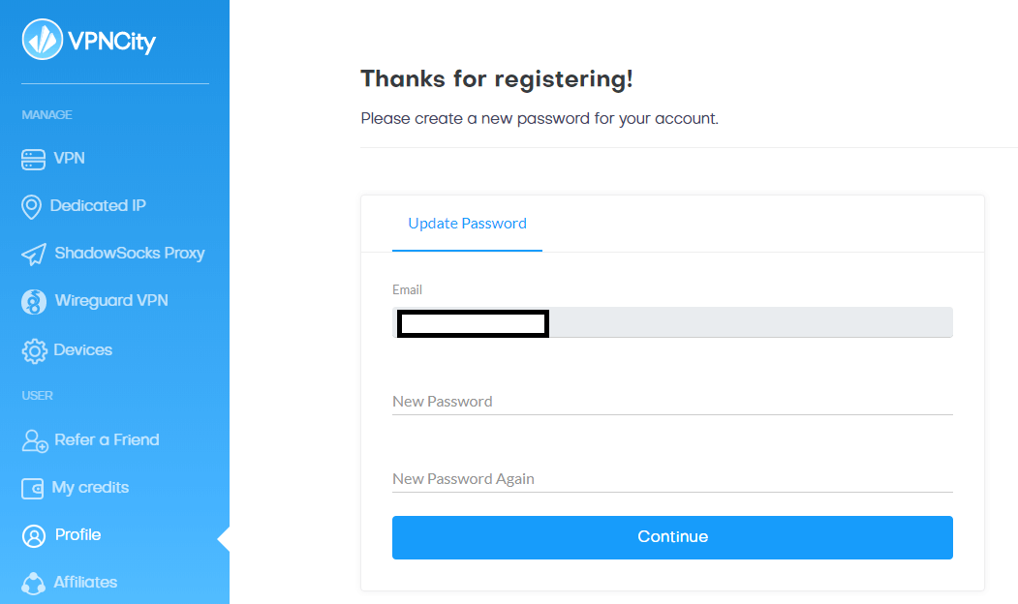Open My credits wallet icon

(33, 489)
